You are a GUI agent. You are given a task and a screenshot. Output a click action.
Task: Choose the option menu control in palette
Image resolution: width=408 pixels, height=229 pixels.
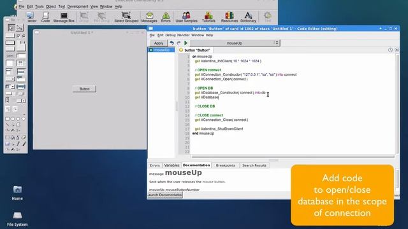[10, 79]
